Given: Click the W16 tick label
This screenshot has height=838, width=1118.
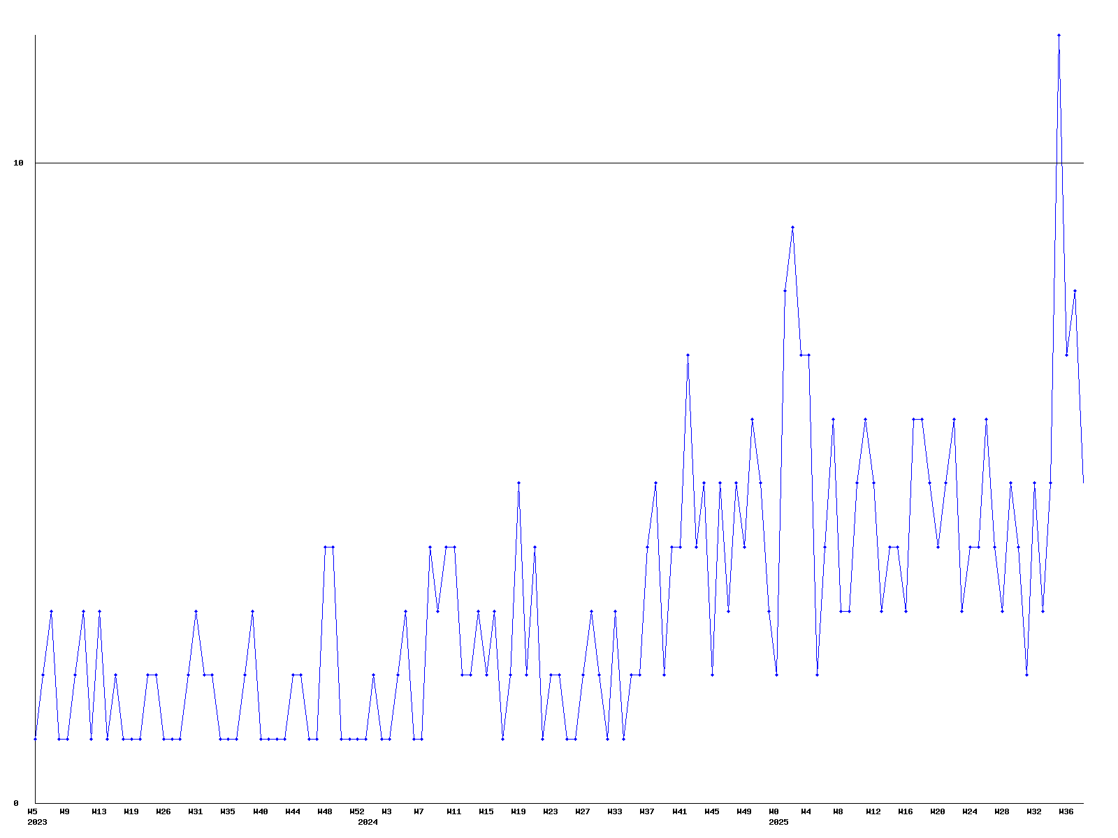Looking at the screenshot, I should tap(906, 811).
